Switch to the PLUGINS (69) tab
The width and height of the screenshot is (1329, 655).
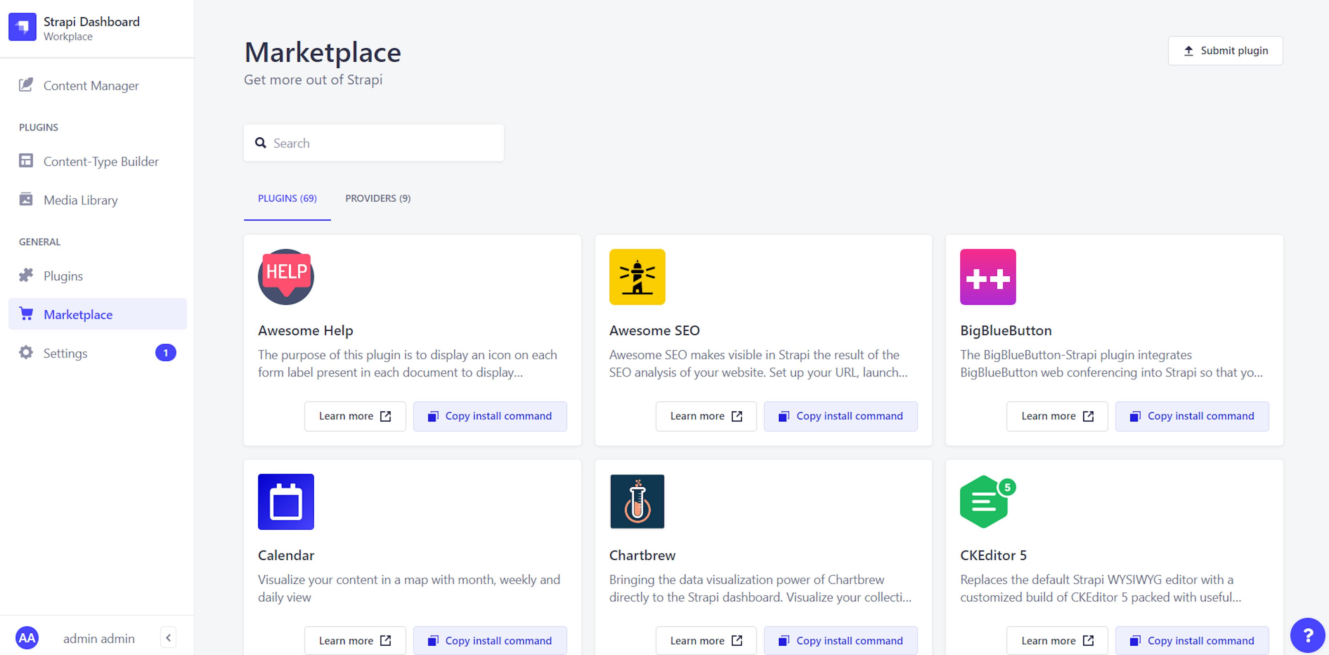(287, 198)
